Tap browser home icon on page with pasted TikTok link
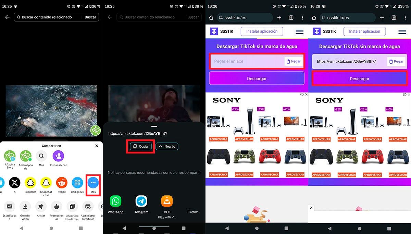 click(x=314, y=17)
